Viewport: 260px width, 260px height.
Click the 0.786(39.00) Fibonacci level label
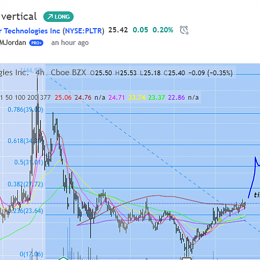[x=25, y=110]
